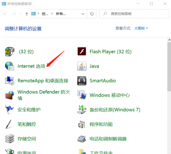This screenshot has width=171, height=154.
Task: Click the Windows 移动中心 laptop icon
Action: coord(82,95)
